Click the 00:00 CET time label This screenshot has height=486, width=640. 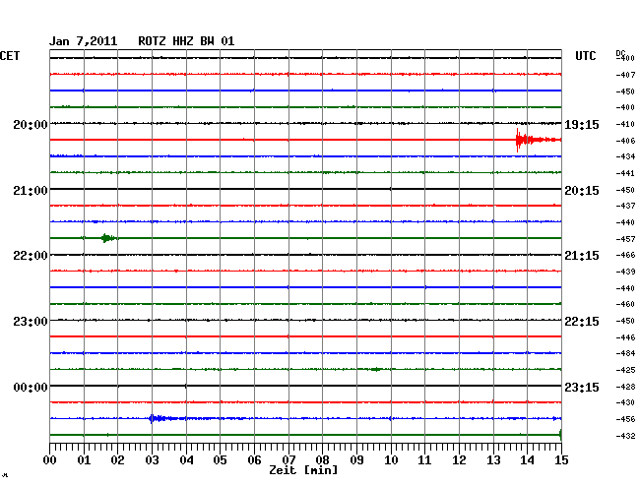[31, 387]
